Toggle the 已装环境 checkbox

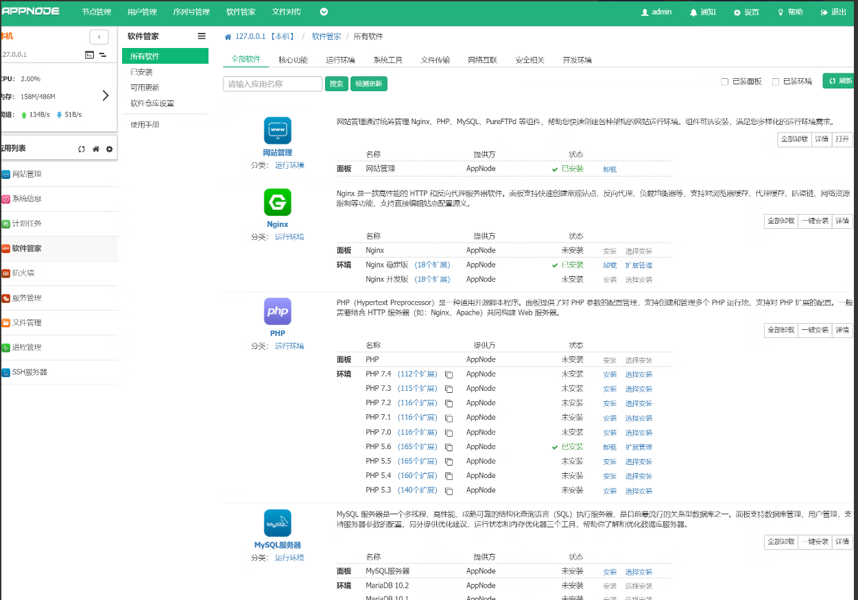pos(776,82)
